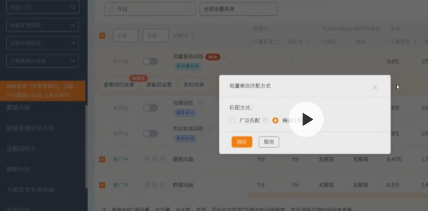
Task: Open the 今日 date picker
Action: [x=150, y=9]
